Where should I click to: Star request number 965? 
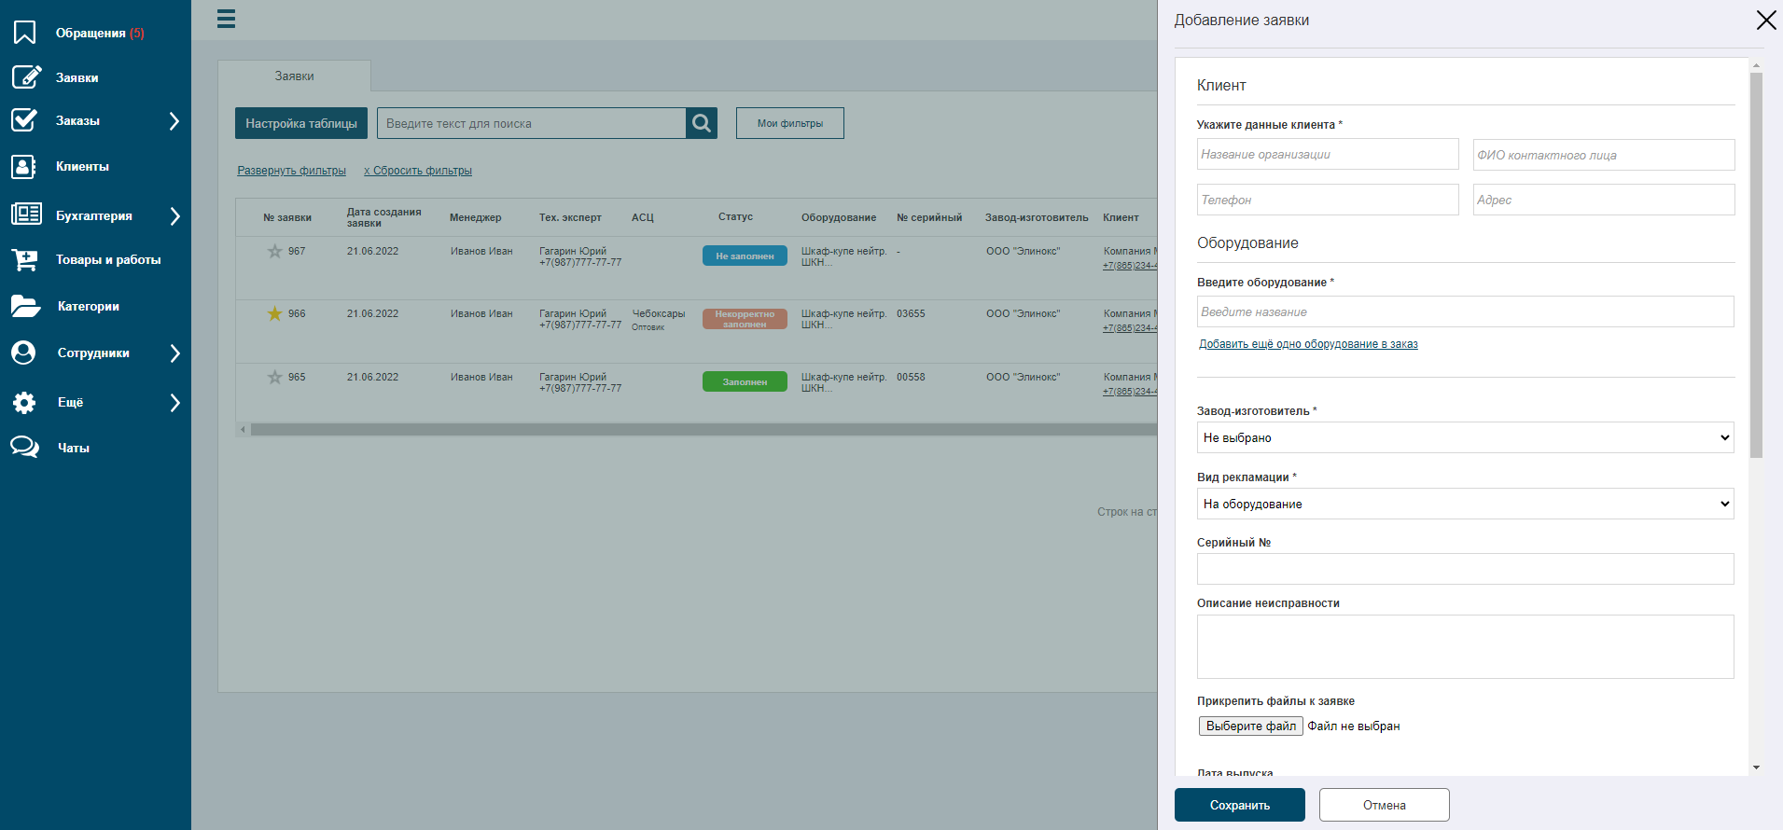click(274, 377)
